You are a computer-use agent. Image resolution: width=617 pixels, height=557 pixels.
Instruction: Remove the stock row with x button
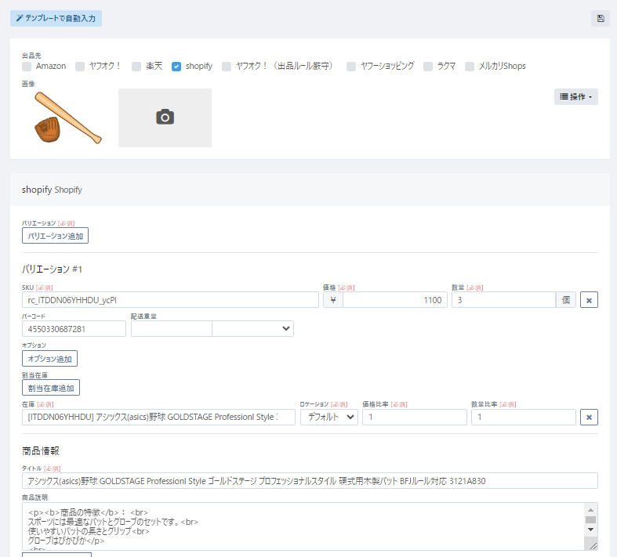[589, 418]
